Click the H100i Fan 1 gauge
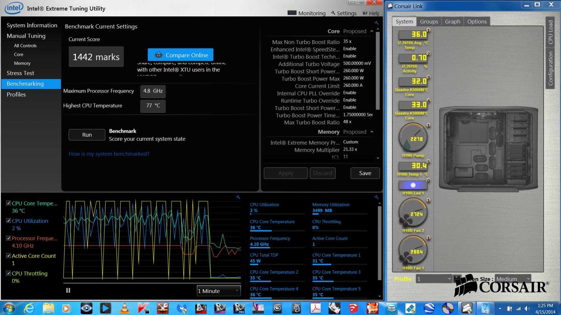Viewport: 561px width, 315px height. pyautogui.click(x=413, y=250)
